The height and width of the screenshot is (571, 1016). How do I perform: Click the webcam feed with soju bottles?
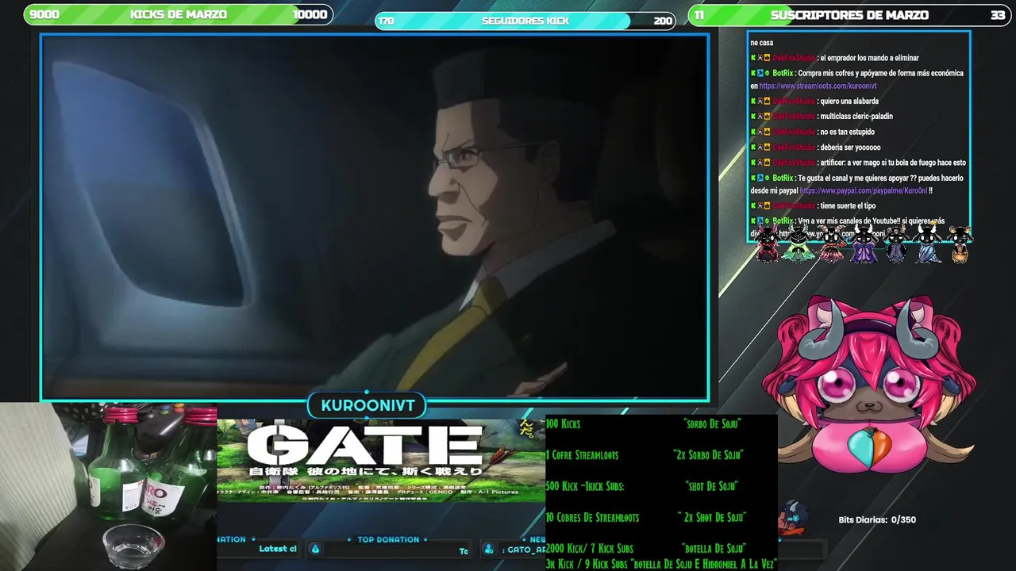point(108,487)
